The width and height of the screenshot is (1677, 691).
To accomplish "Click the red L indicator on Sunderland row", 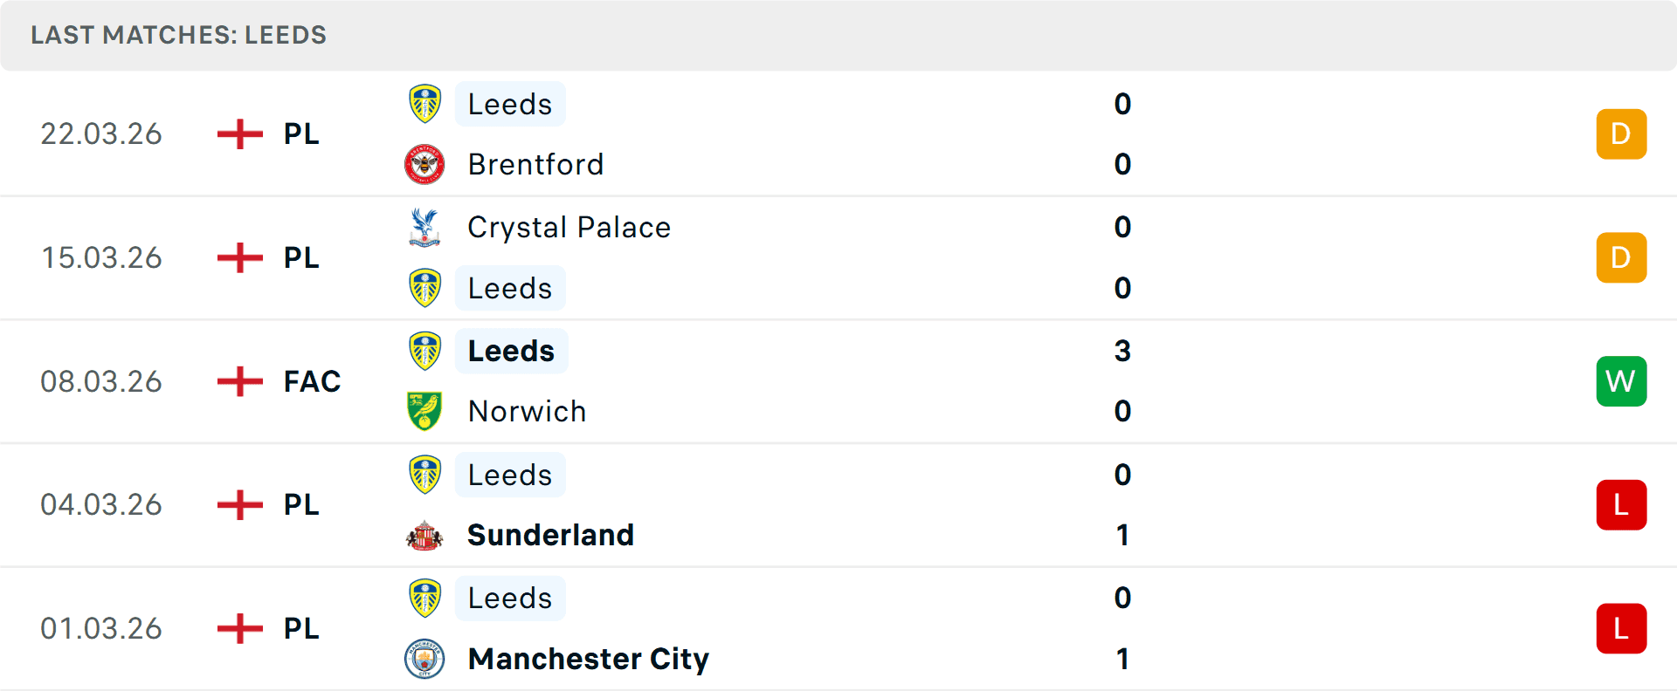I will pyautogui.click(x=1621, y=504).
